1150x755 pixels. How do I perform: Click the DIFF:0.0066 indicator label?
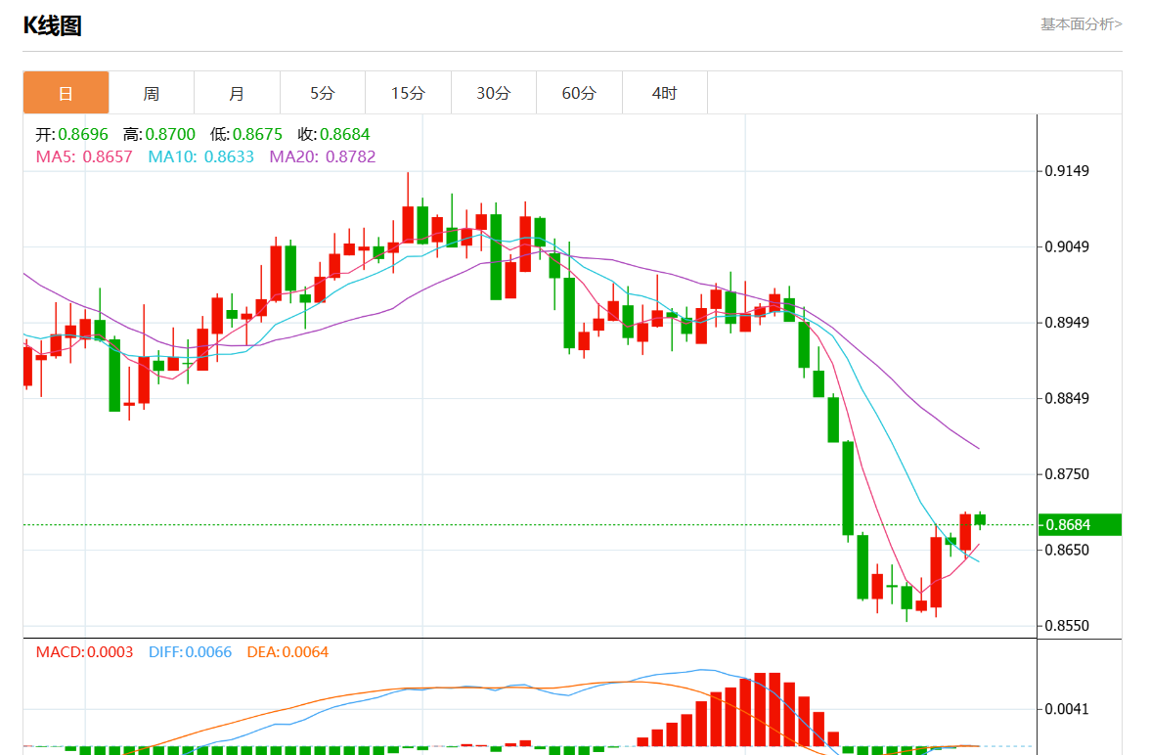click(x=190, y=651)
